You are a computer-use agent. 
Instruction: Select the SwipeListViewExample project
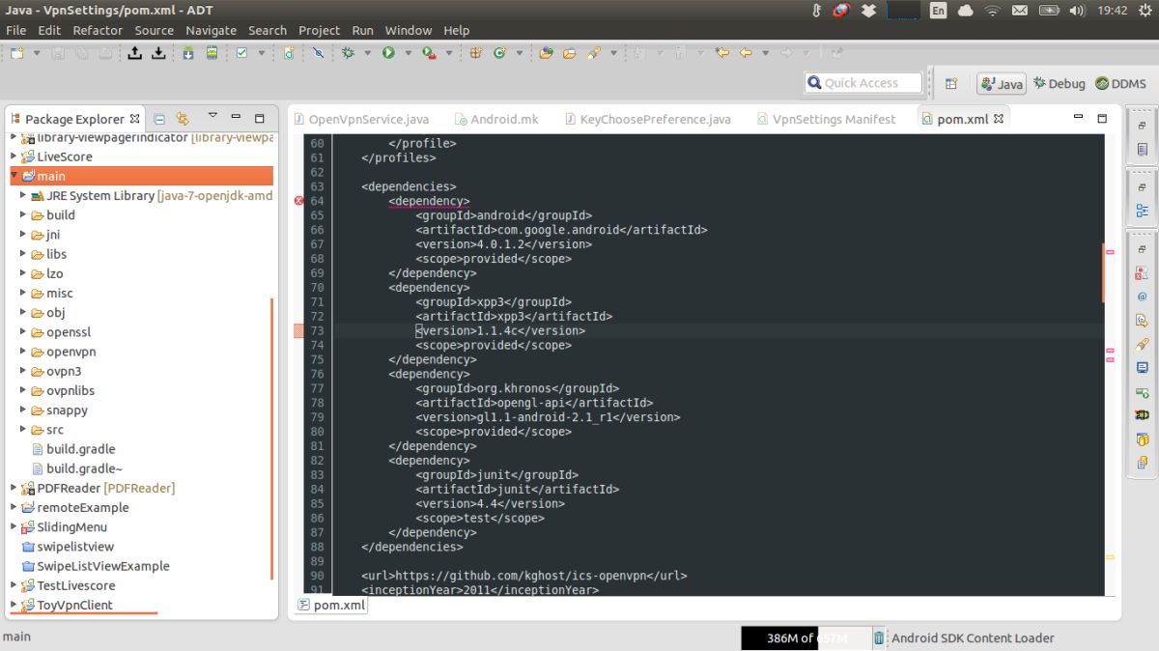point(102,566)
